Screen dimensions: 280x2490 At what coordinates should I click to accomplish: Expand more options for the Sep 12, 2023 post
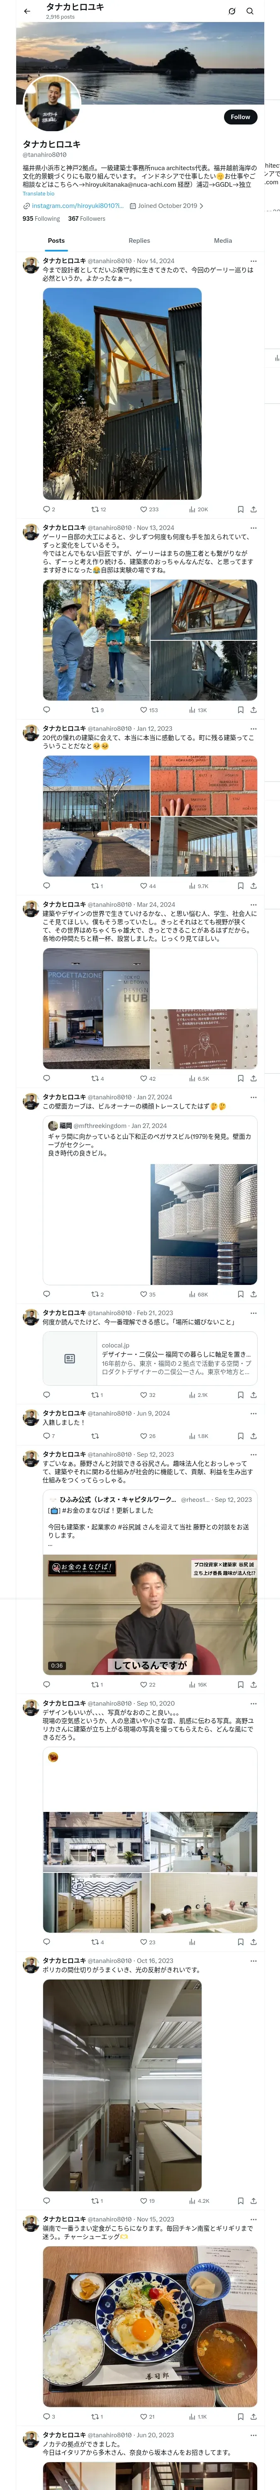[x=254, y=1454]
